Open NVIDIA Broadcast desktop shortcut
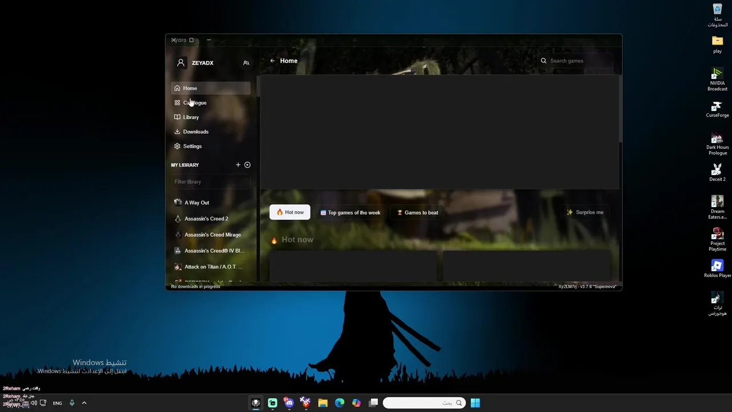Viewport: 732px width, 412px height. point(717,80)
